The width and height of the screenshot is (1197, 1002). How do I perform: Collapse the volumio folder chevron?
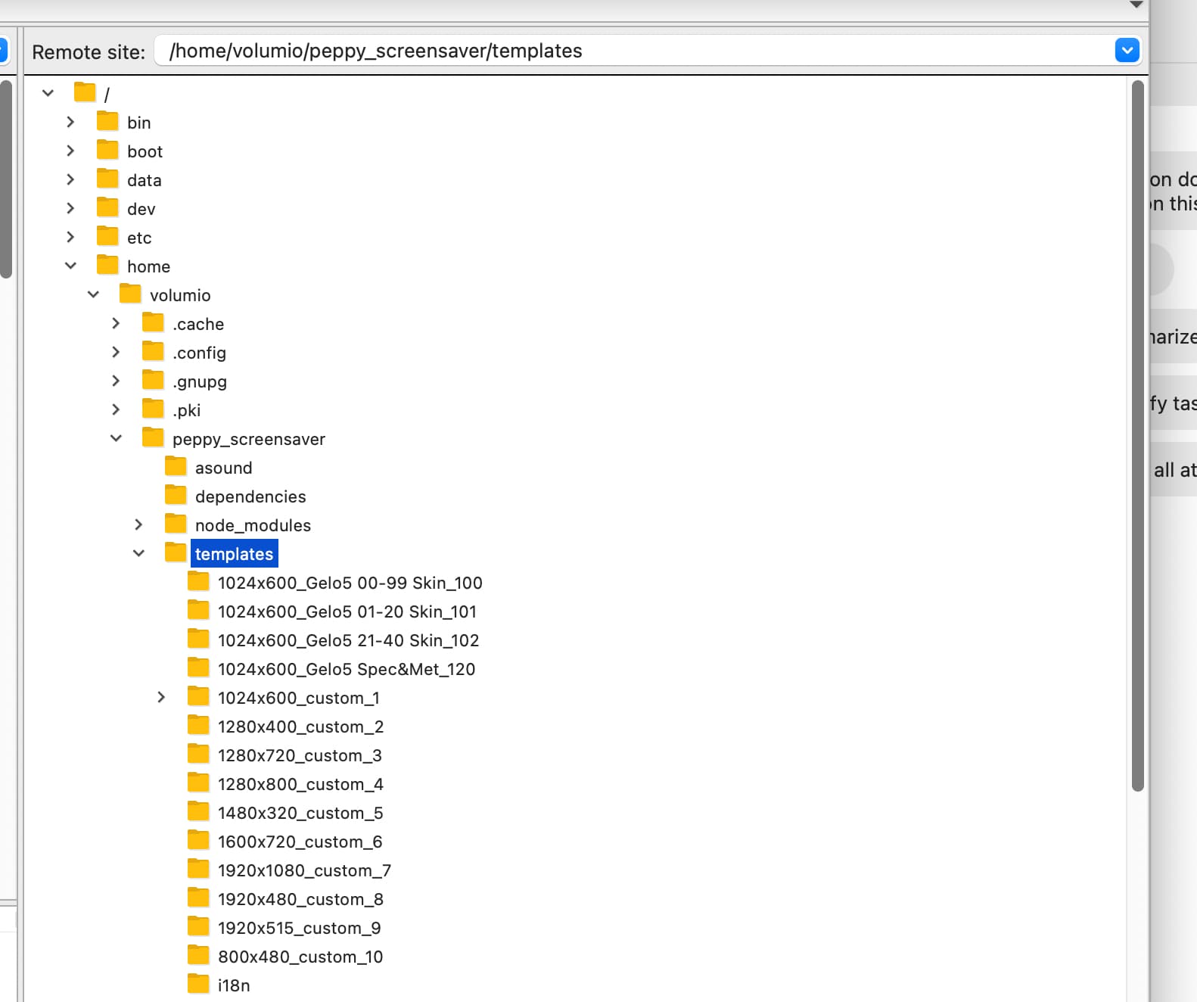pyautogui.click(x=93, y=294)
